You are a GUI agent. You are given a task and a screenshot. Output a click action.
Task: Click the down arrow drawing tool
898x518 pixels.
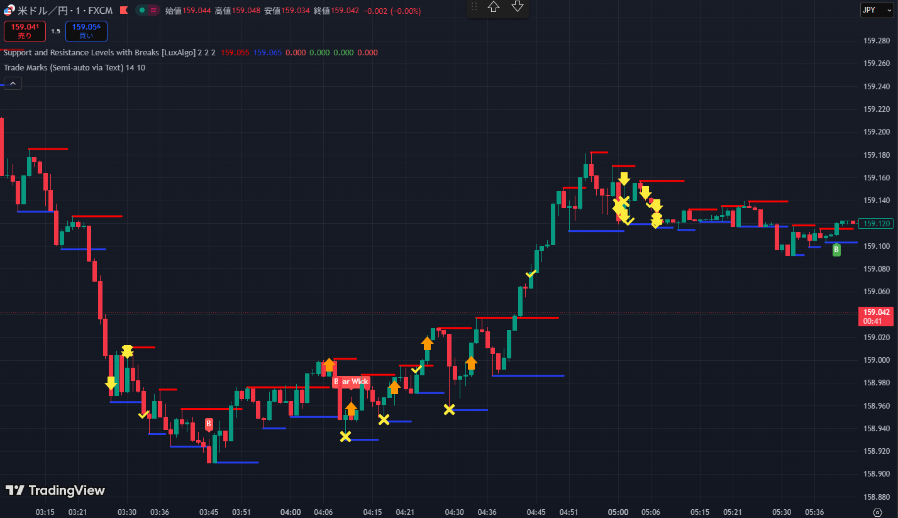tap(517, 7)
